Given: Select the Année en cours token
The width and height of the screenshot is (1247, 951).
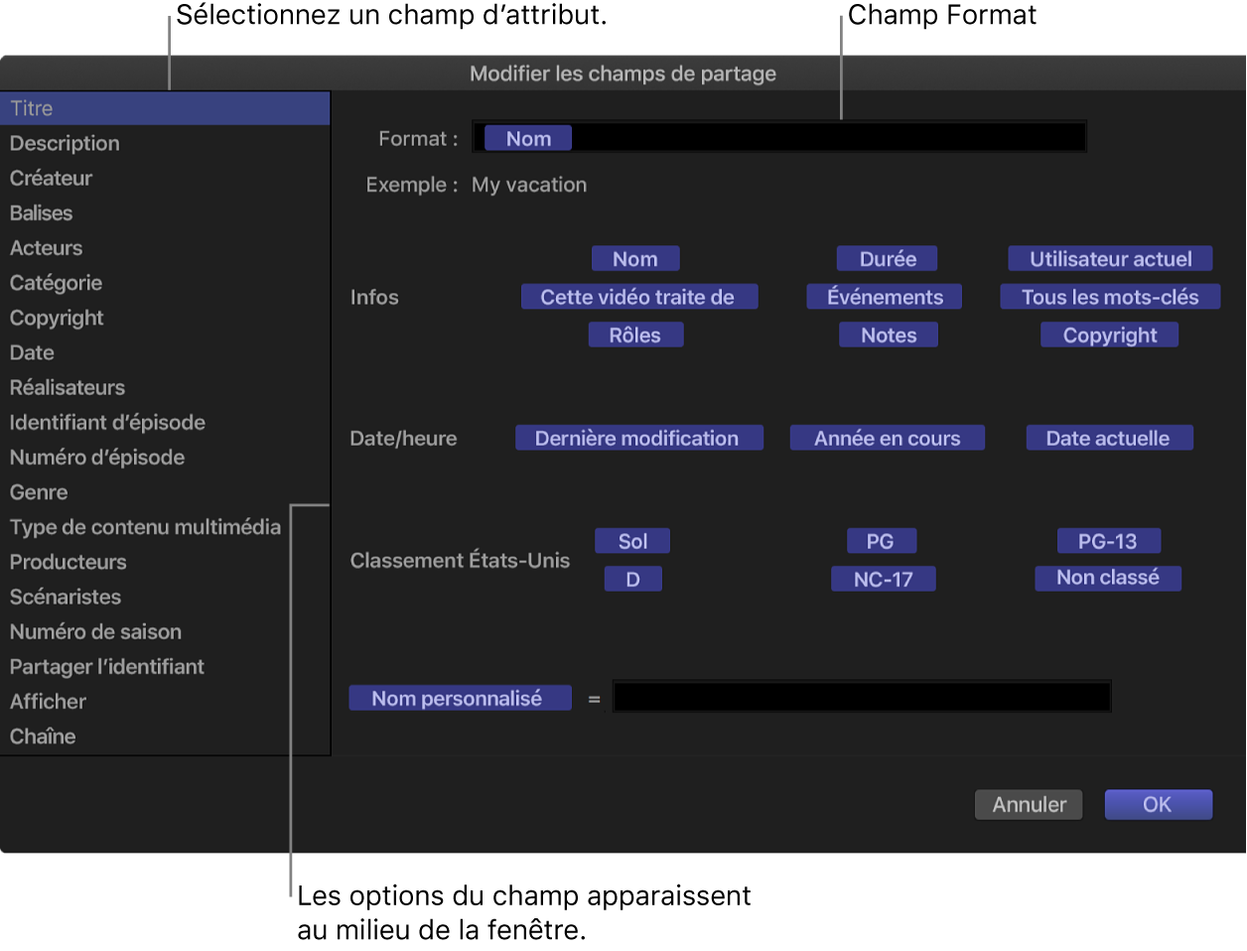Looking at the screenshot, I should point(887,438).
